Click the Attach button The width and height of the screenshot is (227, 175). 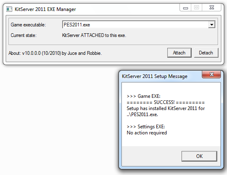tap(179, 53)
